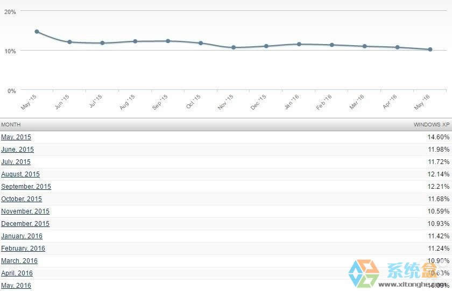Open the May, 2015 table link
The width and height of the screenshot is (452, 291).
coord(16,137)
